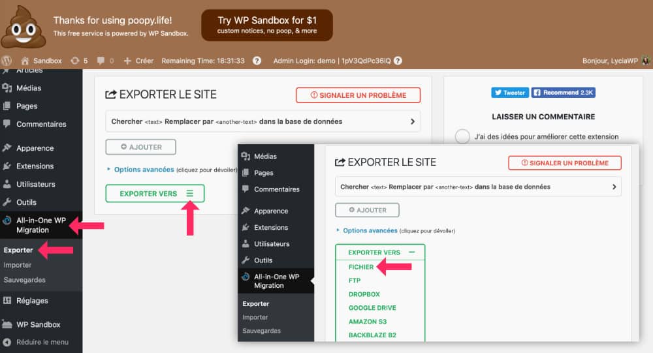Choose FICHIER from the export list
This screenshot has height=353, width=653.
(x=360, y=267)
